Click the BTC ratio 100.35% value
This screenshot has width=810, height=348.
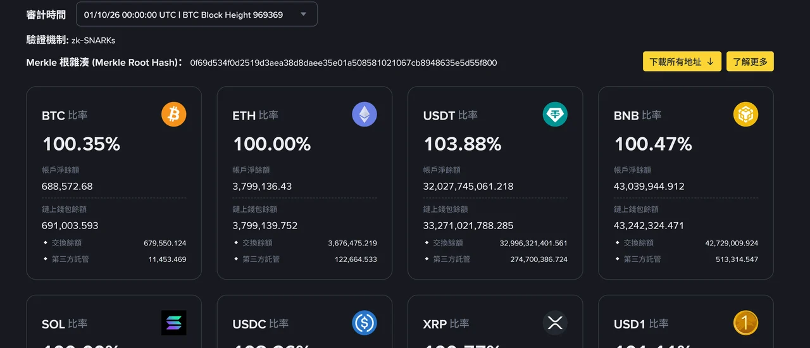click(81, 144)
